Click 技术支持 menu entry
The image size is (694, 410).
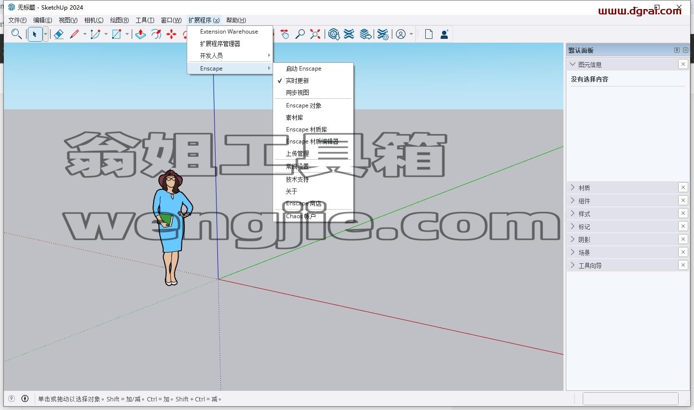(313, 179)
